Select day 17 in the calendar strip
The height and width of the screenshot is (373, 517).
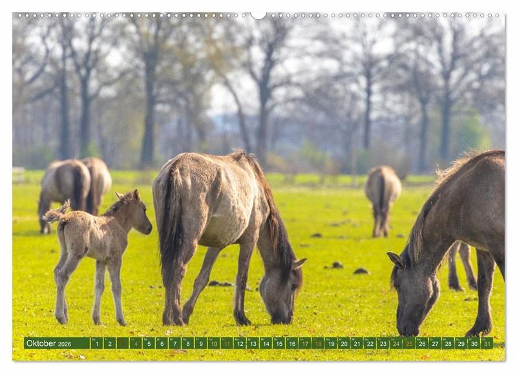pos(305,343)
